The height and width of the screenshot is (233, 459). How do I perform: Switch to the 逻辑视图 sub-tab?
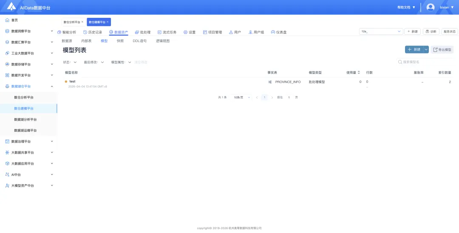pos(163,41)
